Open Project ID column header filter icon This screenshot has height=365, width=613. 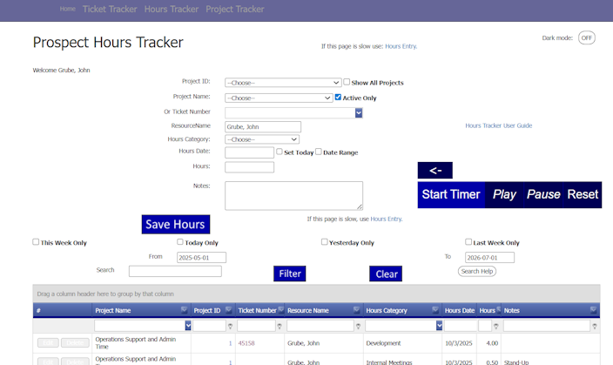pyautogui.click(x=229, y=310)
